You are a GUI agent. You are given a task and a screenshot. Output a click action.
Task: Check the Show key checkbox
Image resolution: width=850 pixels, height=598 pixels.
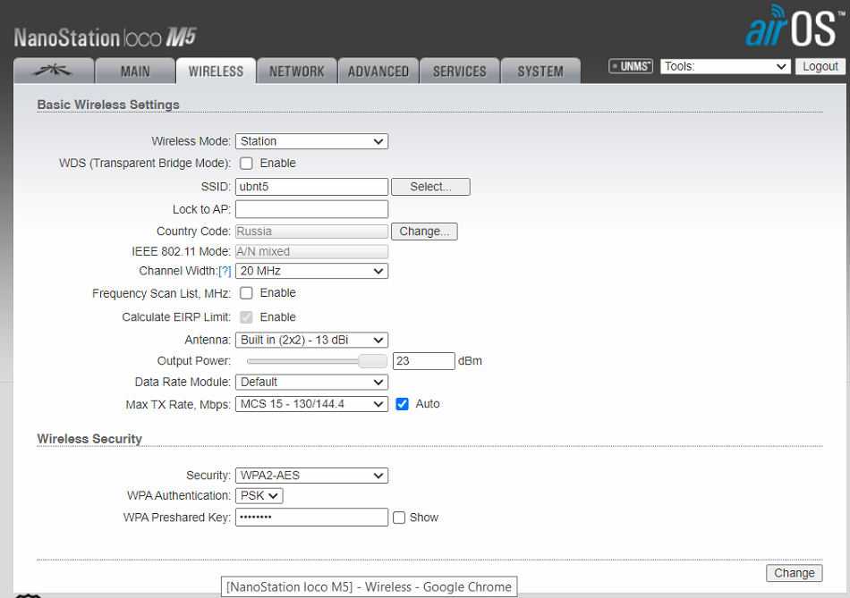point(399,518)
